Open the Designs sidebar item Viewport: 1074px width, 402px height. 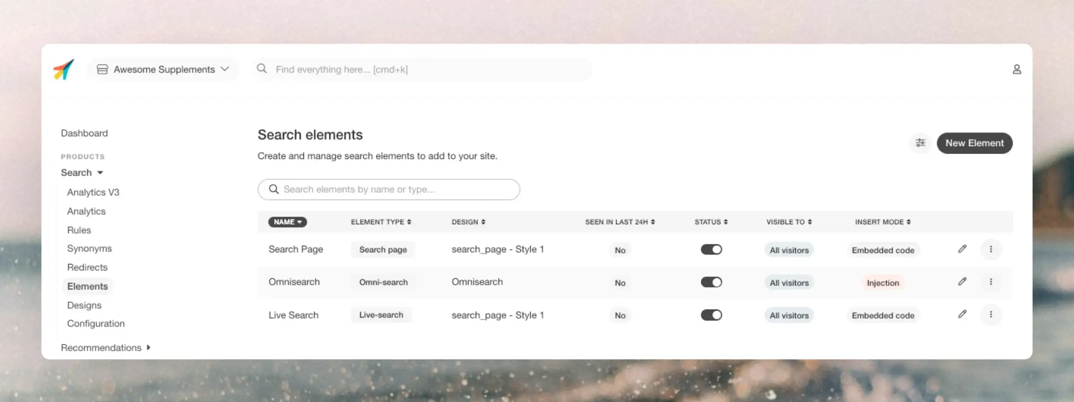[84, 305]
